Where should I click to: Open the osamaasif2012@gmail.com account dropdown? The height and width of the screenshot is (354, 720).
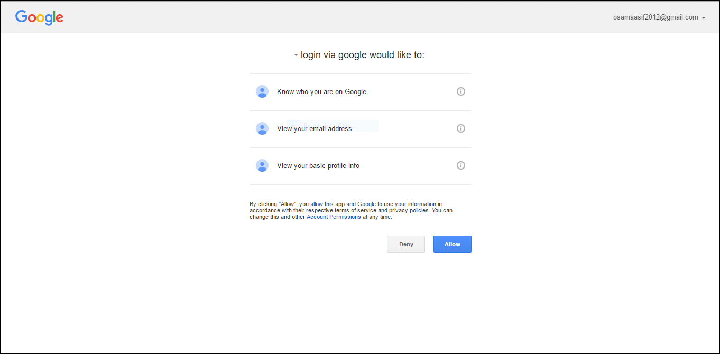click(659, 17)
